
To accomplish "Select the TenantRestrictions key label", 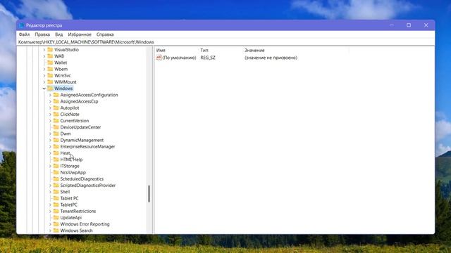I will coord(78,211).
